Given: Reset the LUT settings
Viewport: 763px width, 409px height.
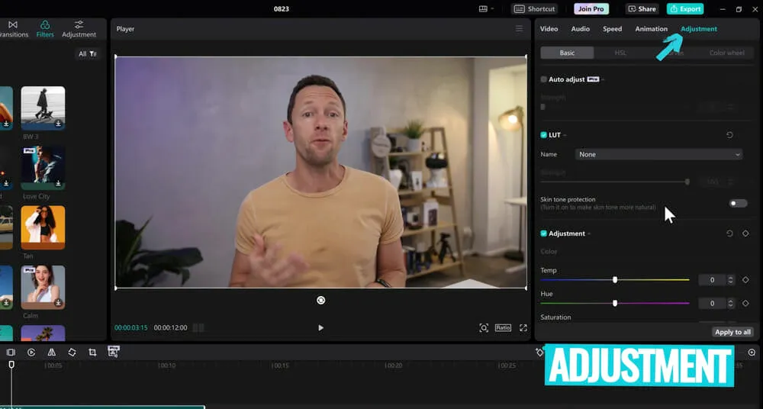Looking at the screenshot, I should click(729, 135).
